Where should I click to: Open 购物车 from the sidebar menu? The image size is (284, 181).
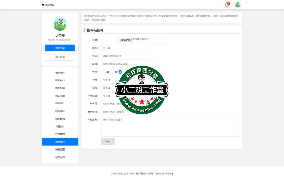(x=60, y=126)
